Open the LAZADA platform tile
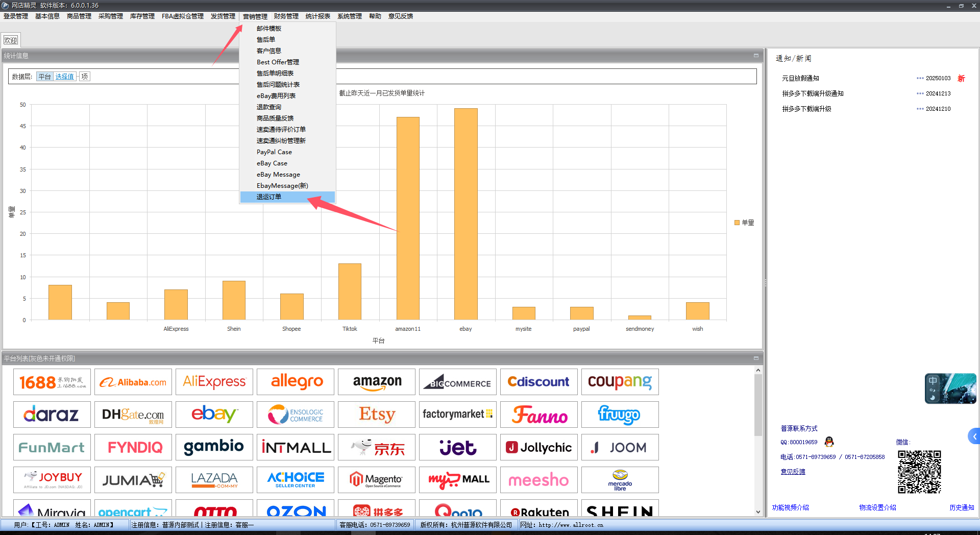This screenshot has width=980, height=535. tap(214, 480)
